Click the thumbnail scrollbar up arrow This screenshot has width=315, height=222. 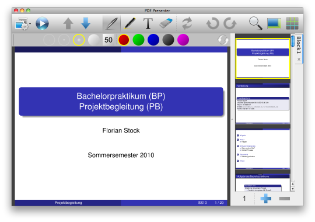point(293,184)
